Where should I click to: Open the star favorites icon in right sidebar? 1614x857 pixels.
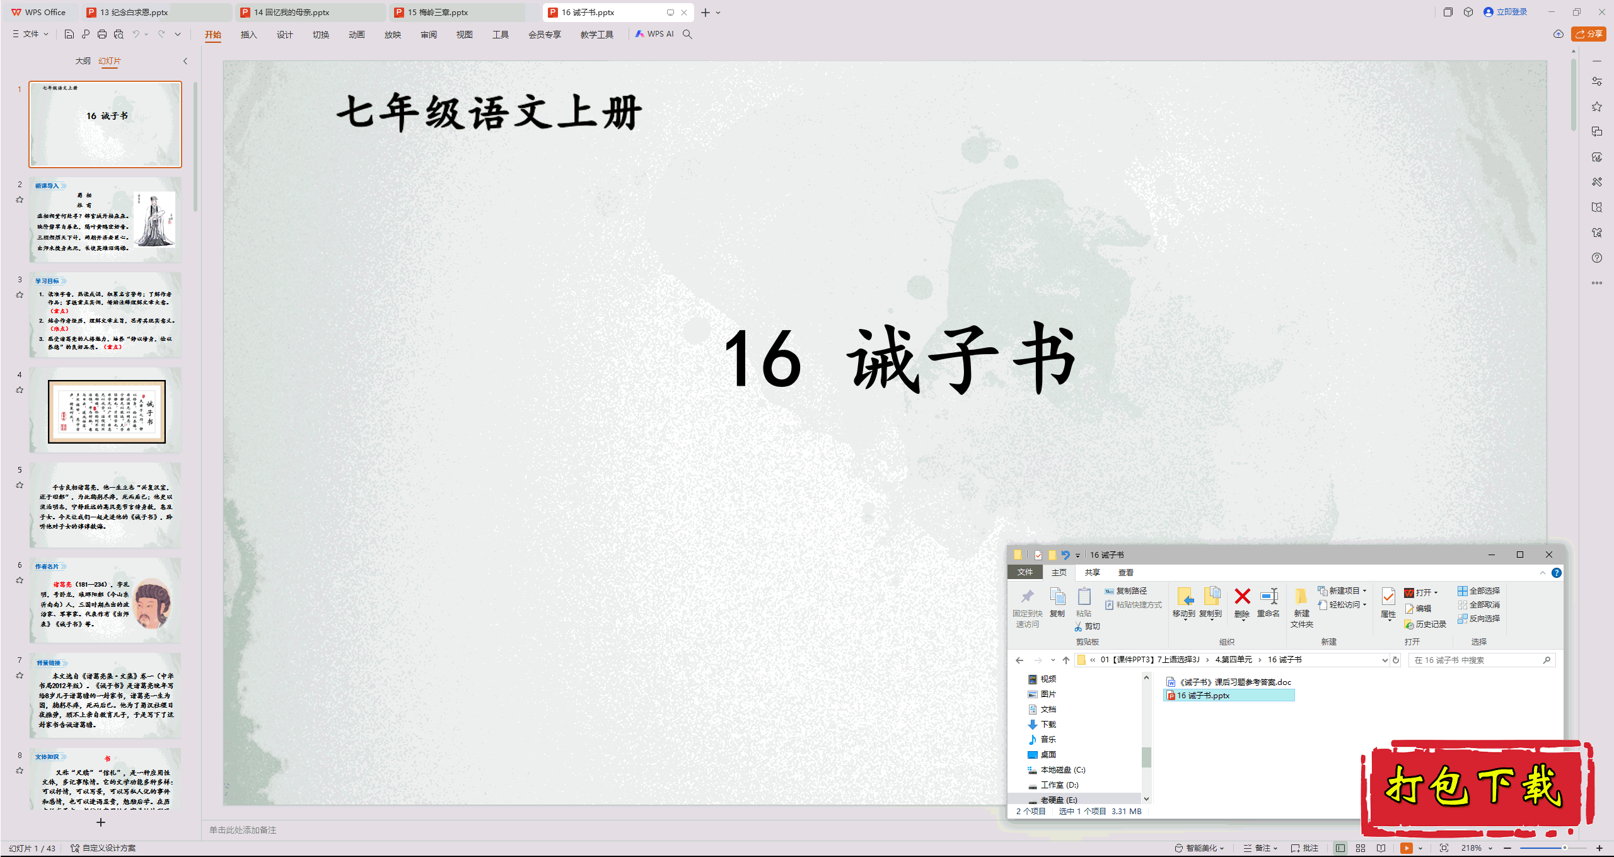pyautogui.click(x=1597, y=106)
